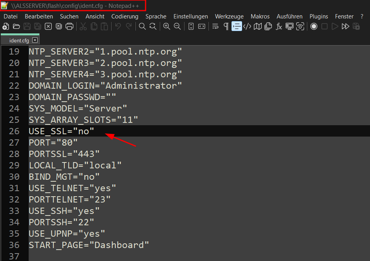Viewport: 370px width, 261px height.
Task: Click the monitoring eye icon
Action: [x=300, y=26]
